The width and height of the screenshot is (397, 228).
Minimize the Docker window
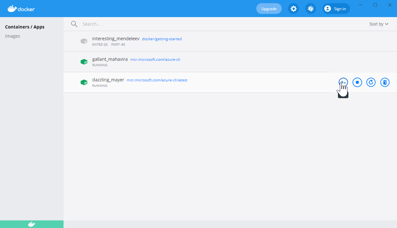pos(360,5)
